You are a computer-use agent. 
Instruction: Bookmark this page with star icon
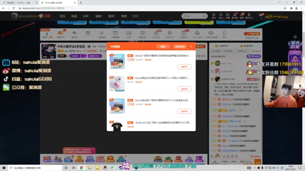[x=285, y=8]
